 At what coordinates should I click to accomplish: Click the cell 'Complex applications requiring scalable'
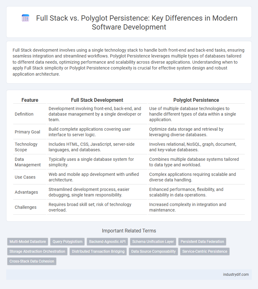click(x=196, y=177)
